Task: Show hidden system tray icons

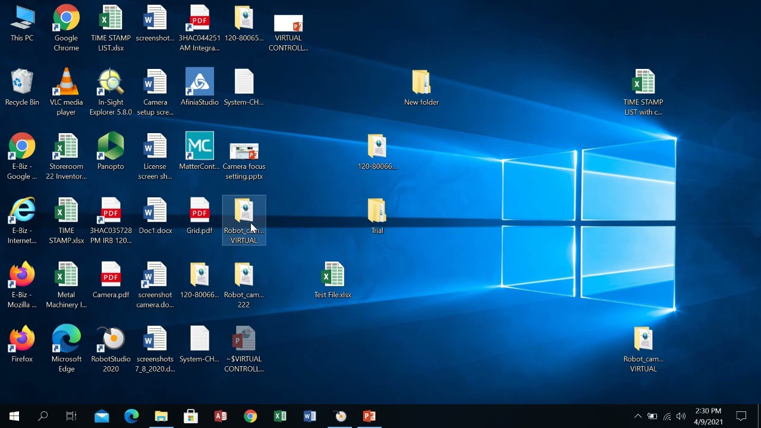Action: click(638, 416)
